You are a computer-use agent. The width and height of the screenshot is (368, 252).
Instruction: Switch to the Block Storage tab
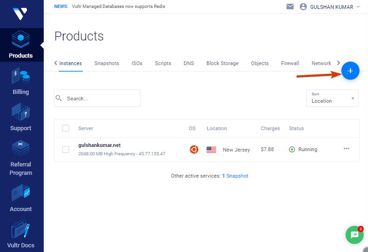[222, 63]
